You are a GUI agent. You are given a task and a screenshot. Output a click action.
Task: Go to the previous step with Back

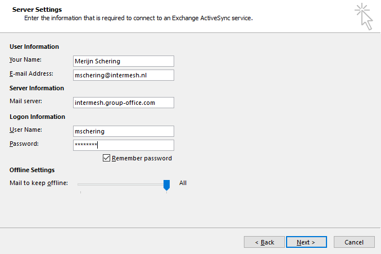[264, 242]
